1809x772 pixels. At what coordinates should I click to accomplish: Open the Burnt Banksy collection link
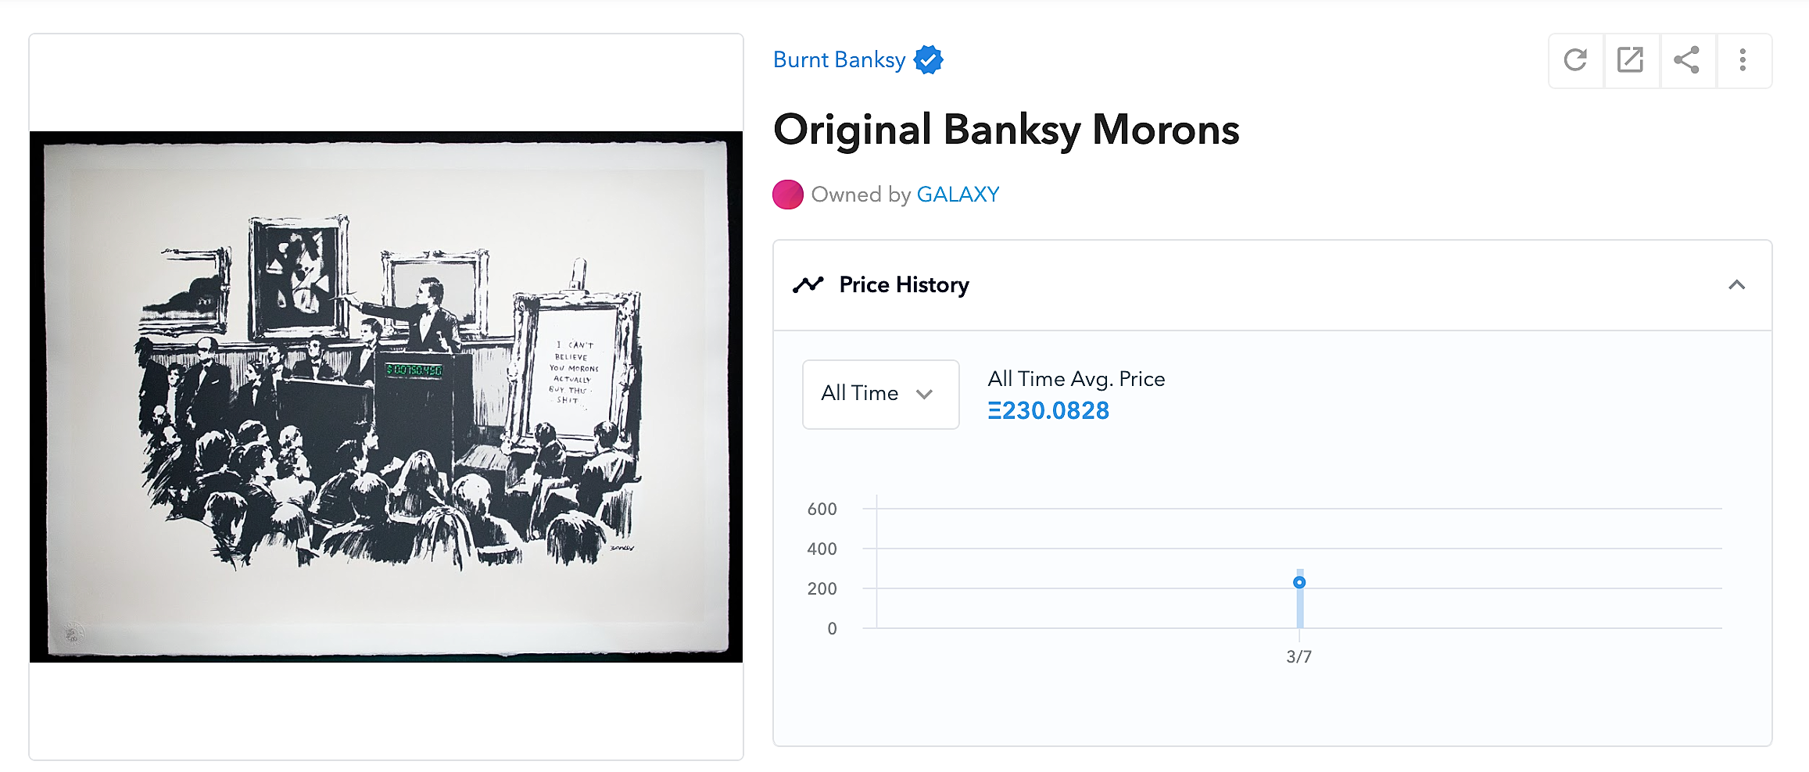click(839, 59)
